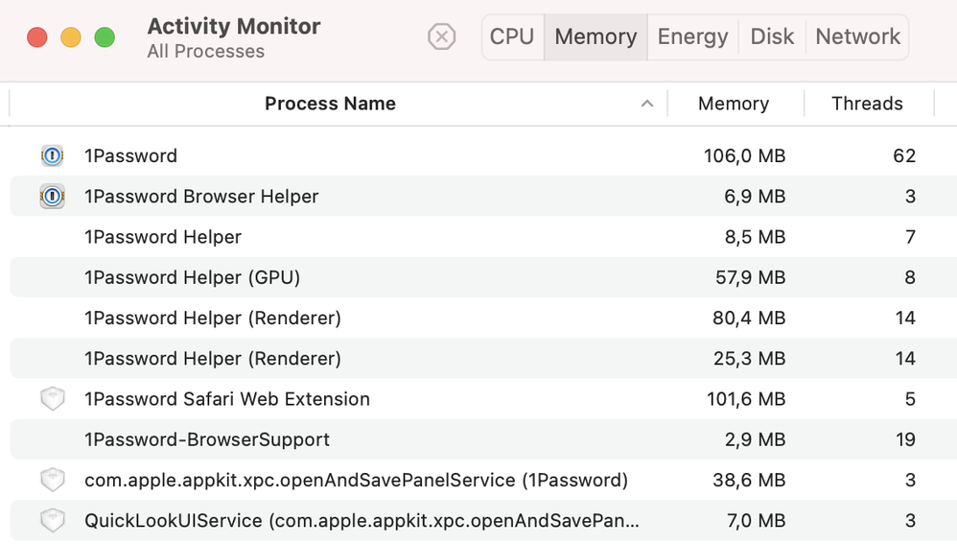Click the openAndSavePanelService shield icon
This screenshot has width=957, height=544.
(x=52, y=480)
